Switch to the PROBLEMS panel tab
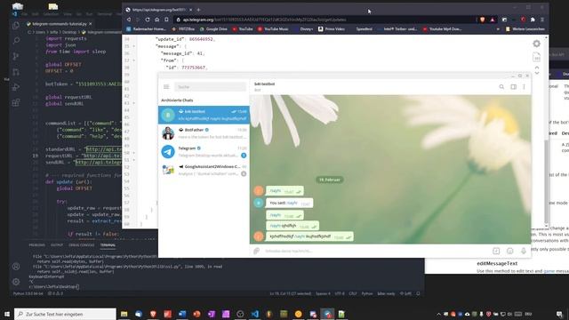This screenshot has height=320, width=569. click(x=37, y=245)
